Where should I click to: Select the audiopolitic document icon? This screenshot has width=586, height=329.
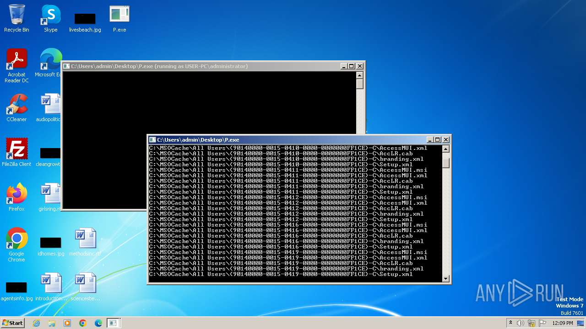tap(49, 108)
